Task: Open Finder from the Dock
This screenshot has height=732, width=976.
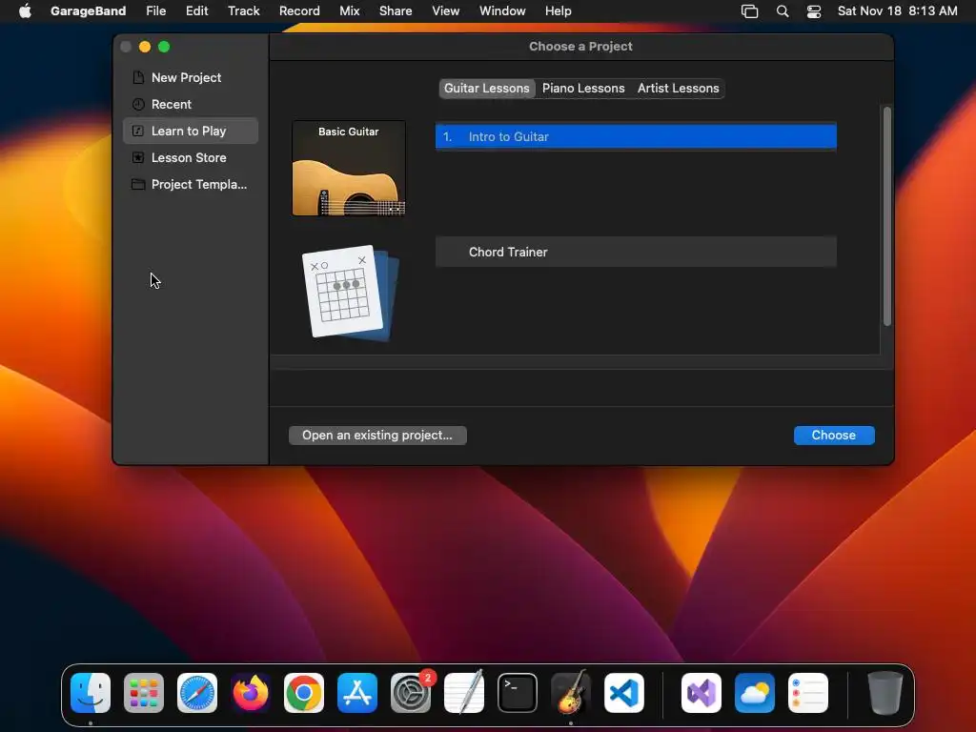Action: pos(91,693)
